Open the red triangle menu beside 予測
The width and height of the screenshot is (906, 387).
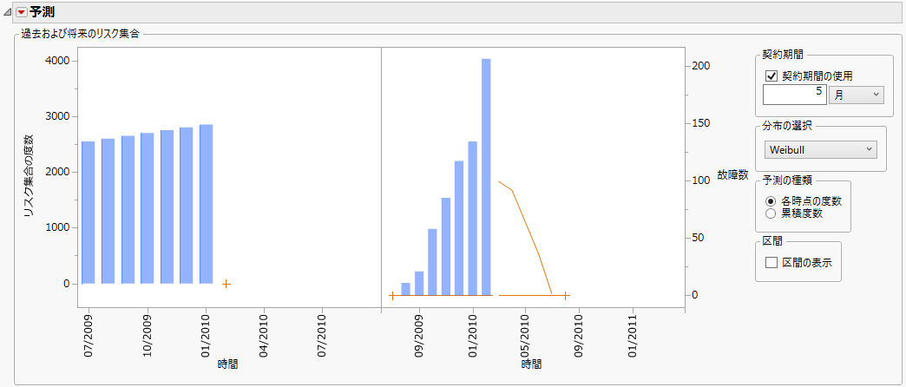coord(21,11)
